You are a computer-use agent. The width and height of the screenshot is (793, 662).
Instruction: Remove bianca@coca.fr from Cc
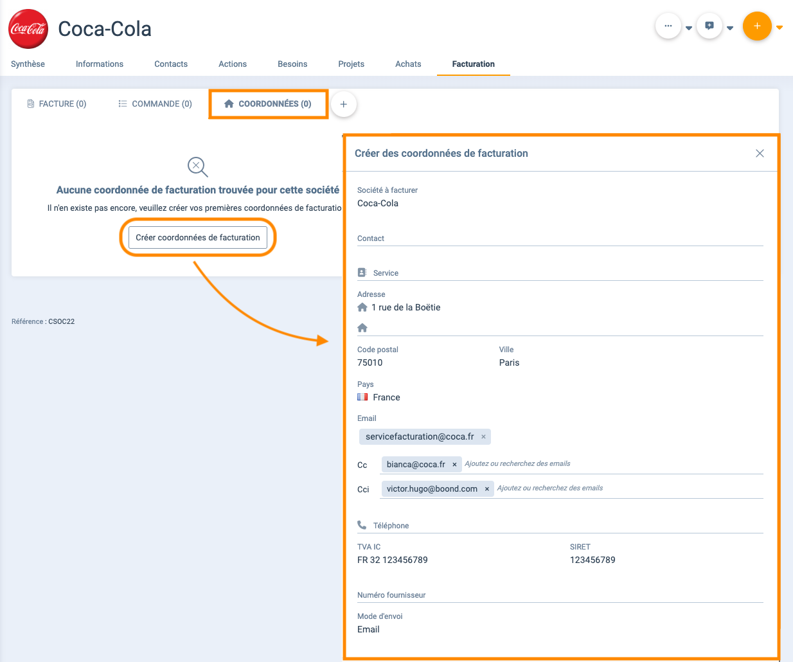point(454,465)
